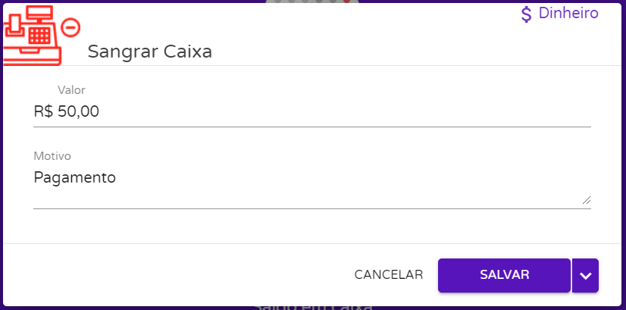Screen dimensions: 626x310
Task: Click the Motivo field label
Action: tap(52, 156)
